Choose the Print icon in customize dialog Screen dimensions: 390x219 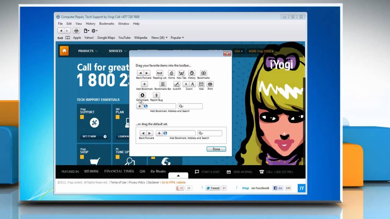point(210,84)
